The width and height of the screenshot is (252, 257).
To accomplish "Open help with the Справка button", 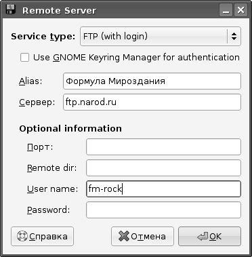I will [42, 237].
